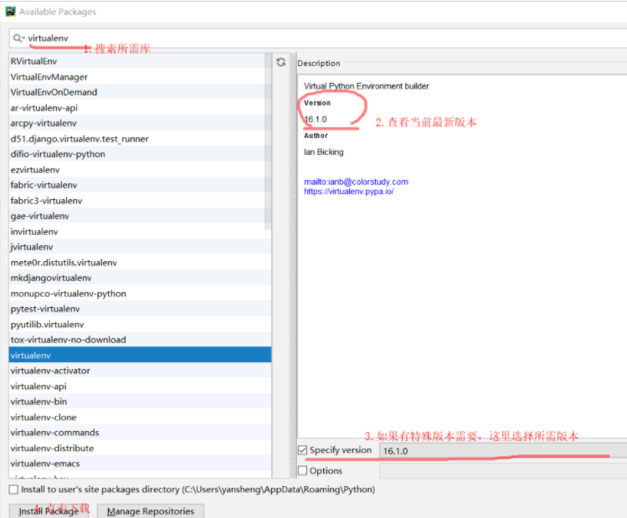Click the Options text field
The width and height of the screenshot is (627, 518).
pyautogui.click(x=503, y=471)
